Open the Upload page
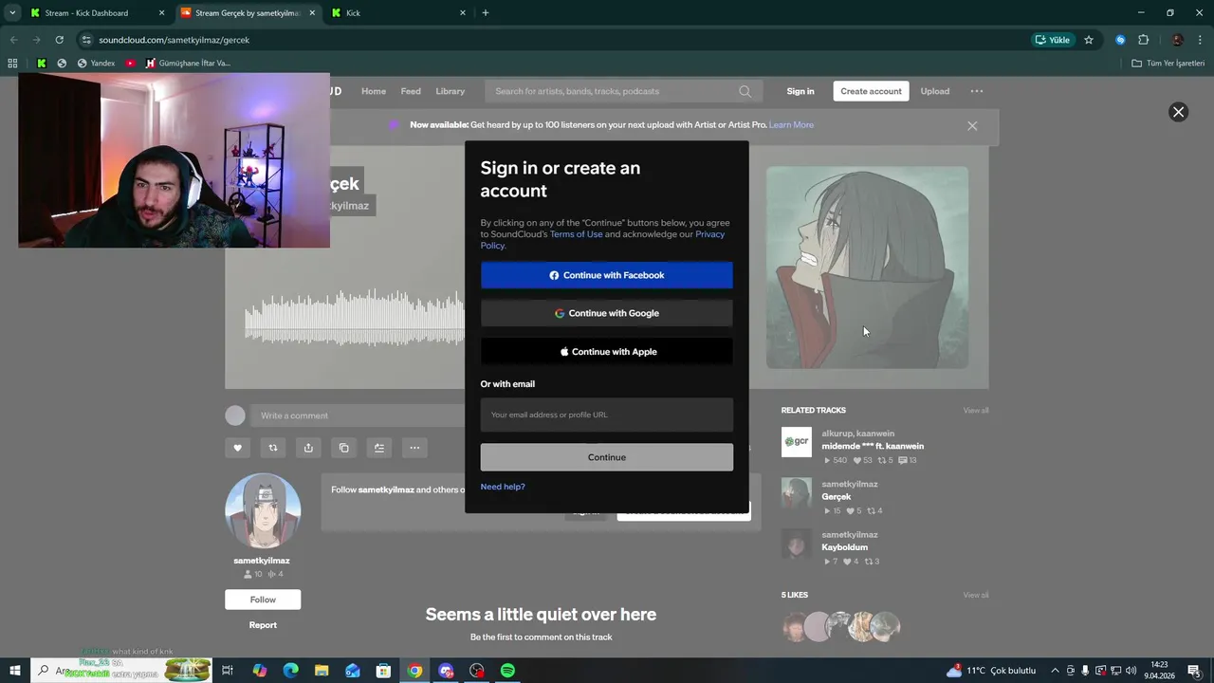 click(x=934, y=91)
